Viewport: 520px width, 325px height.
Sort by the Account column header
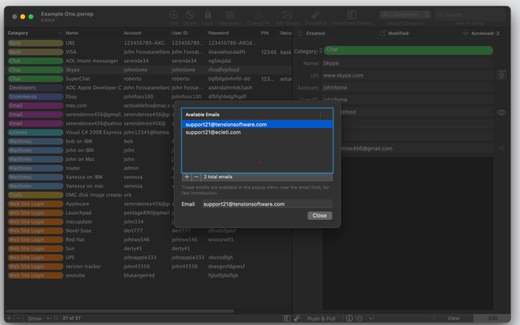146,33
